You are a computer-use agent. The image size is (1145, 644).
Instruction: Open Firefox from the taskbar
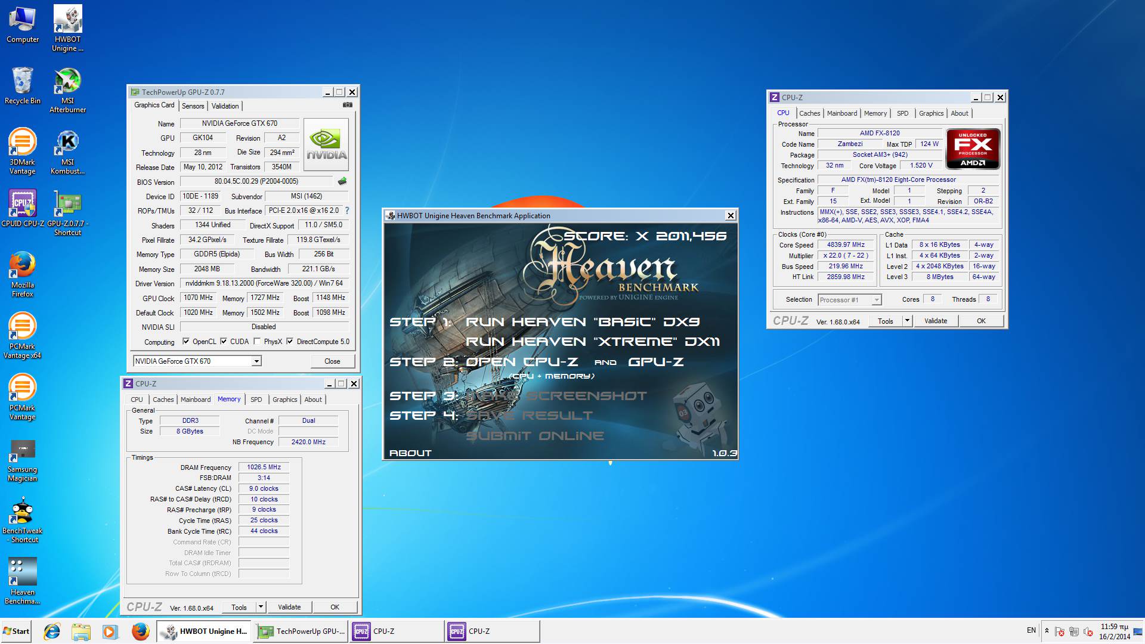140,631
